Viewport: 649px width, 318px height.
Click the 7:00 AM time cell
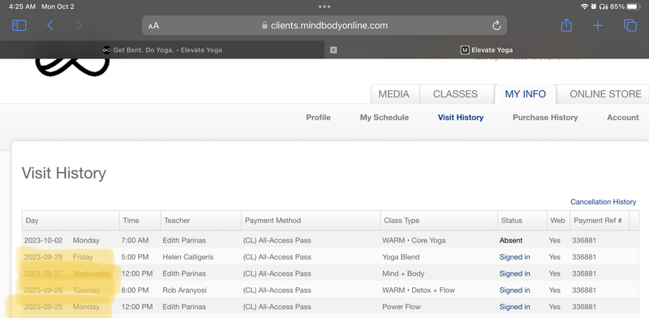tap(135, 241)
